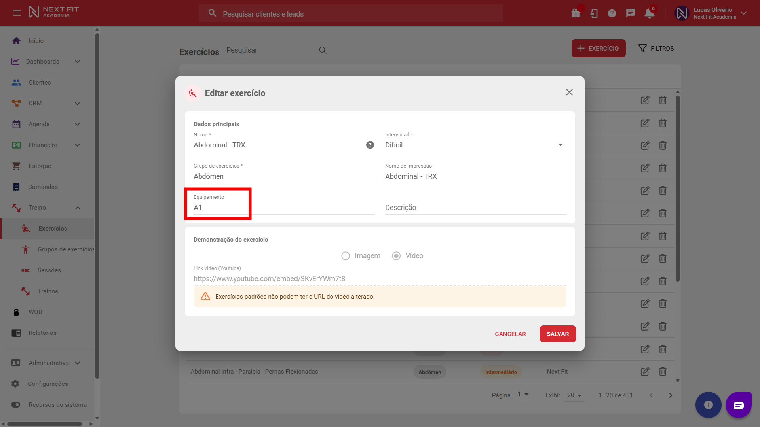This screenshot has height=427, width=760.
Task: Open the Intensidade dropdown
Action: [x=475, y=145]
